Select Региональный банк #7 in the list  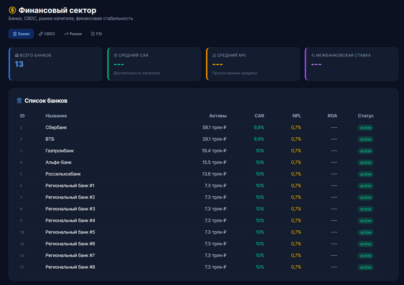[x=70, y=255]
